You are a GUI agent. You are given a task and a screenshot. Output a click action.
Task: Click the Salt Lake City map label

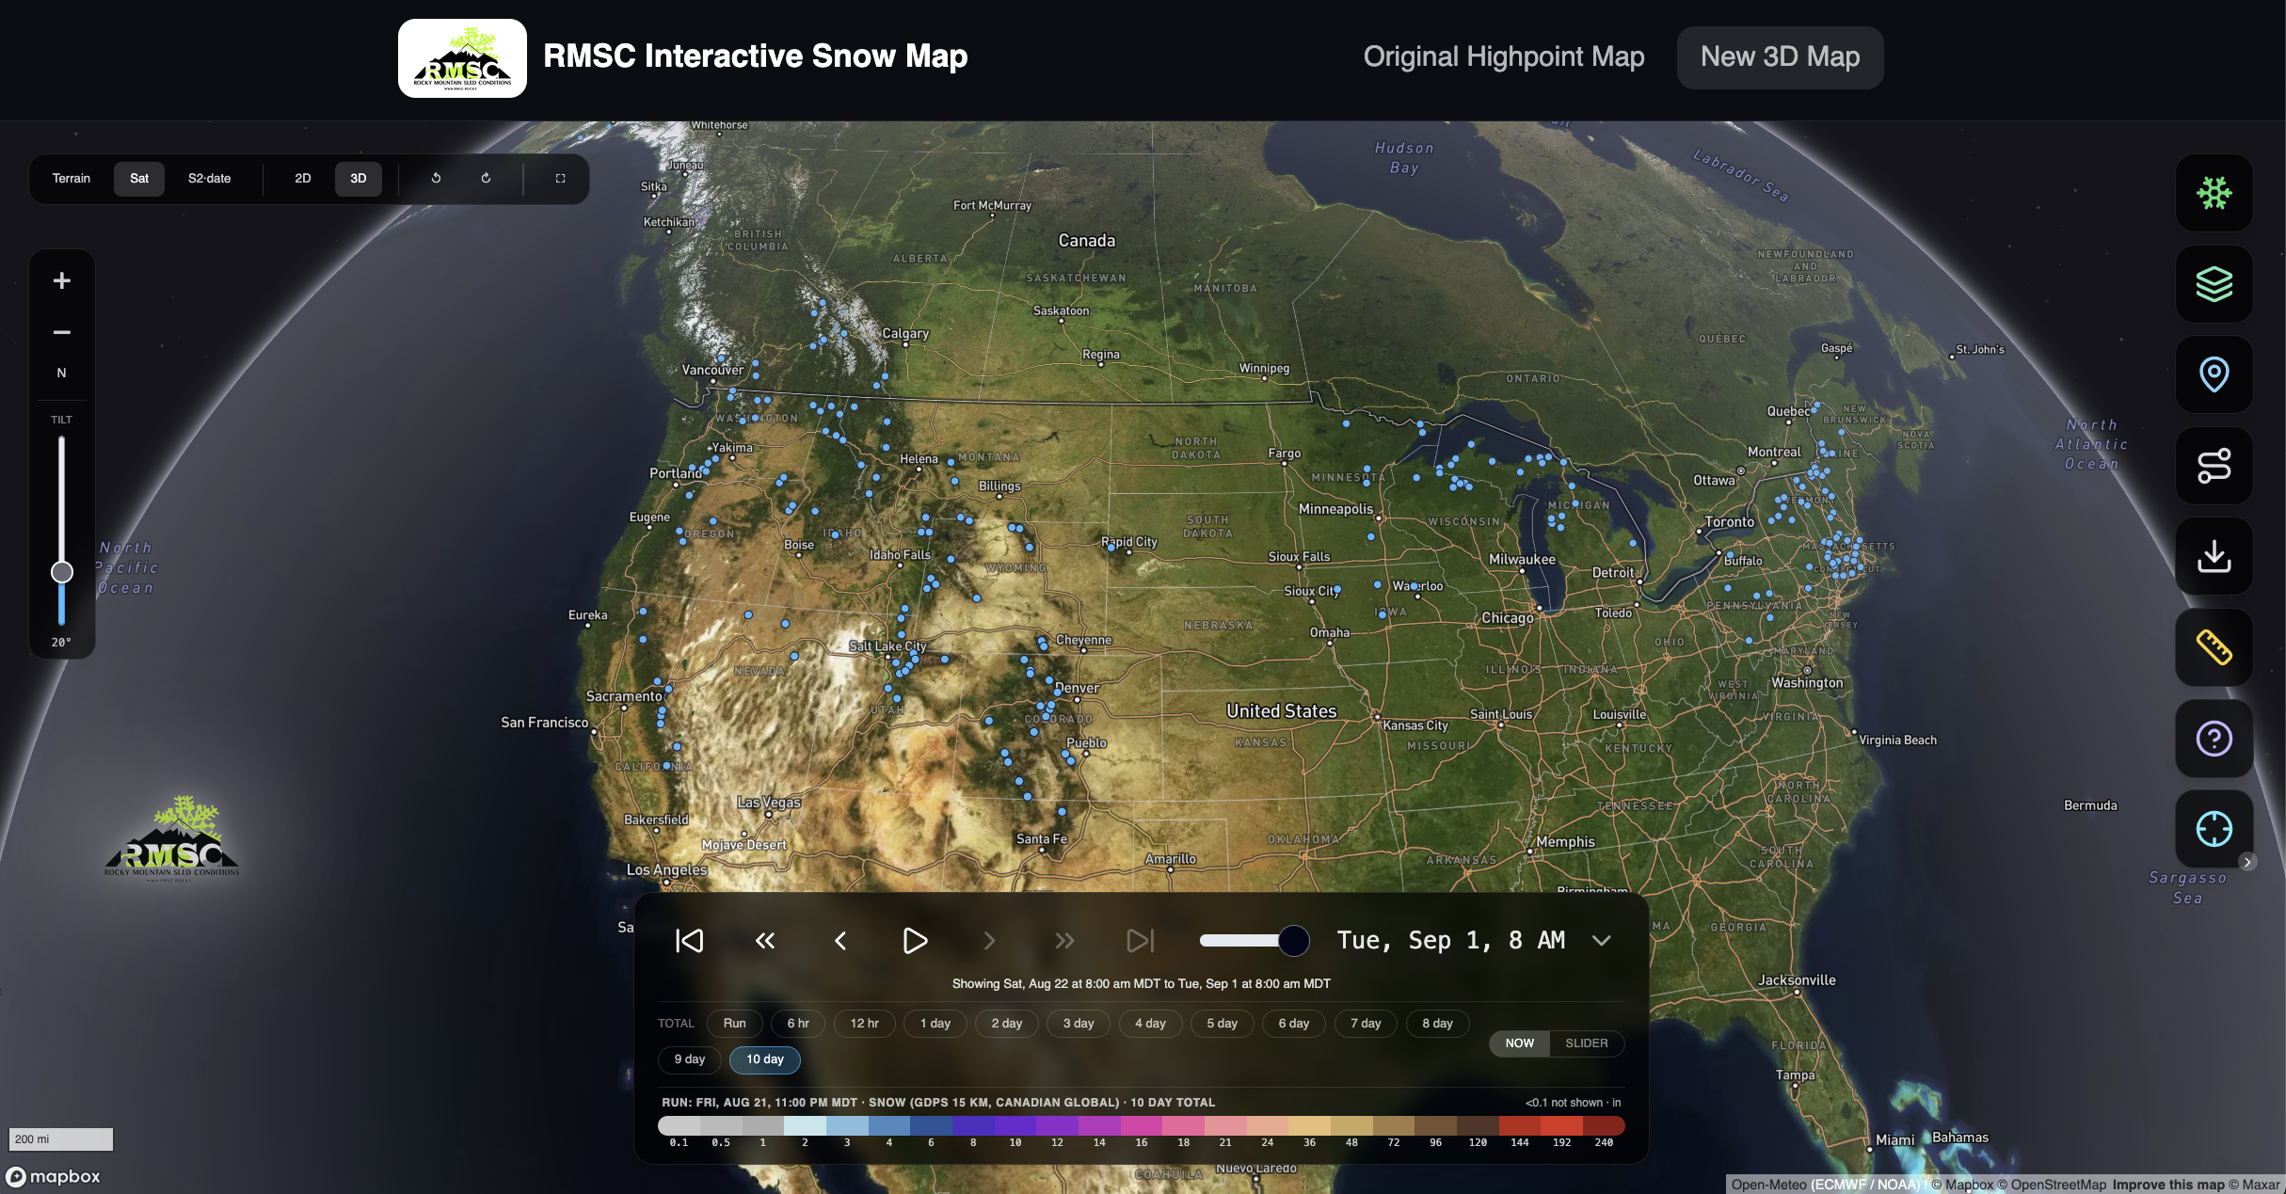887,646
